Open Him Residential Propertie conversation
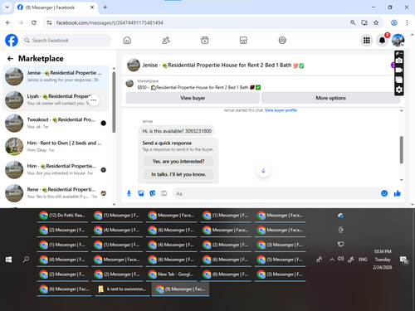This screenshot has width=415, height=311. tap(56, 170)
